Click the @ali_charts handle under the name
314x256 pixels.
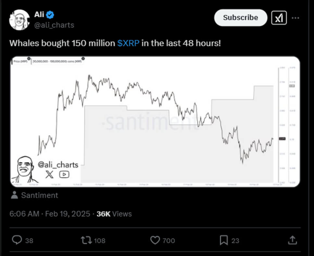pyautogui.click(x=54, y=25)
